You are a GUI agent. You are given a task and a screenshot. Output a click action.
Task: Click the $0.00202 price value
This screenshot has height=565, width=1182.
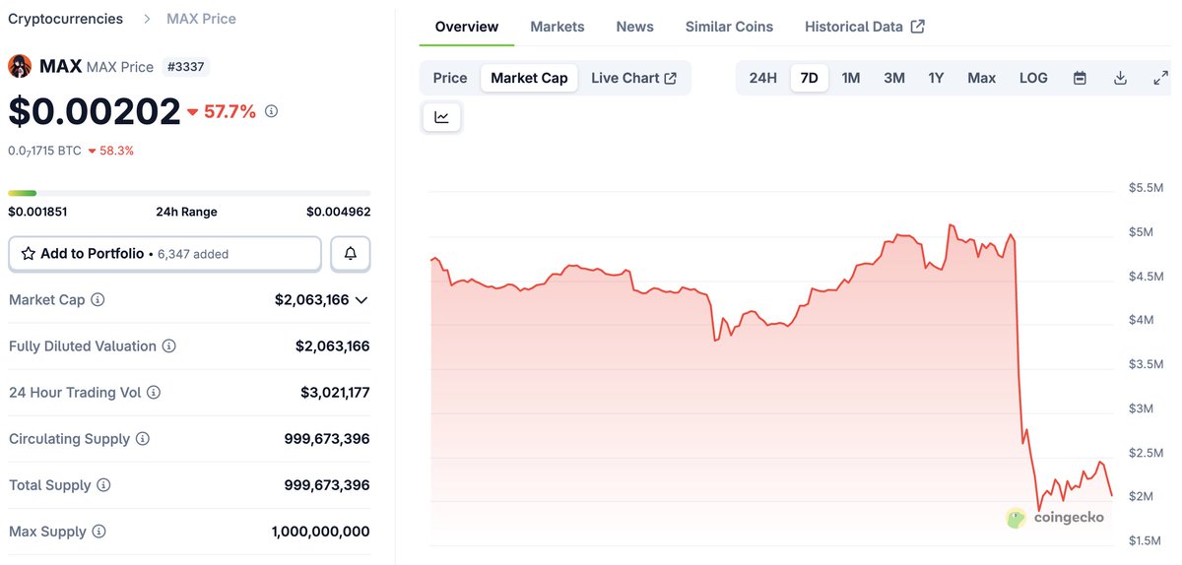point(95,111)
